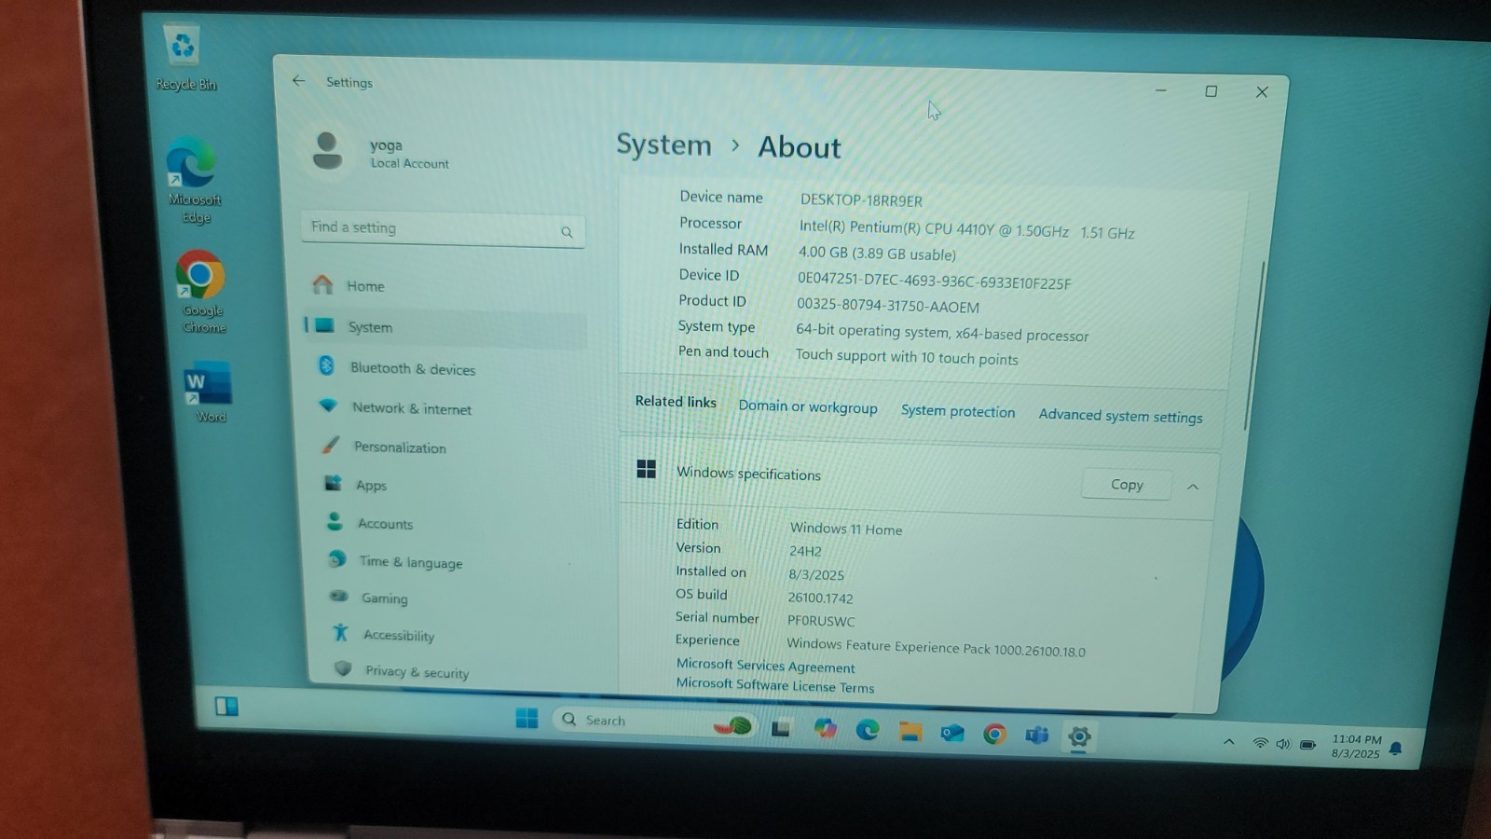
Task: Launch Edge from the taskbar
Action: pos(868,731)
